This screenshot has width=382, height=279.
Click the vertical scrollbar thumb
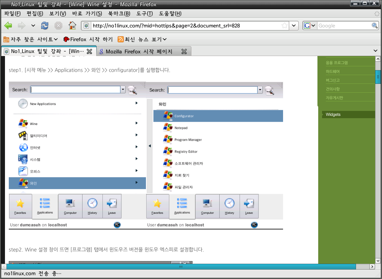tap(378, 77)
